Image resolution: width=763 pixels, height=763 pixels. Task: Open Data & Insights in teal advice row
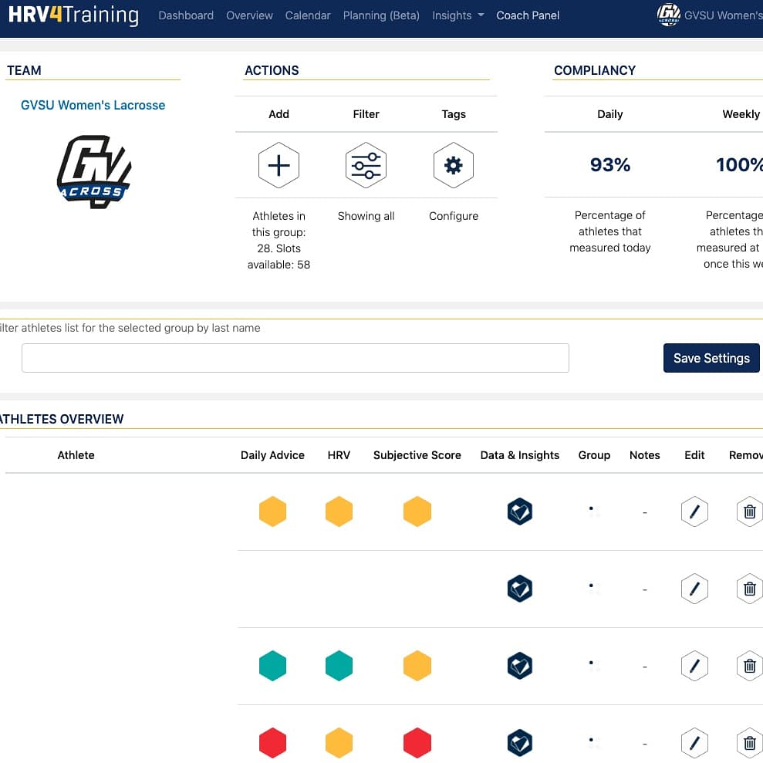tap(520, 665)
